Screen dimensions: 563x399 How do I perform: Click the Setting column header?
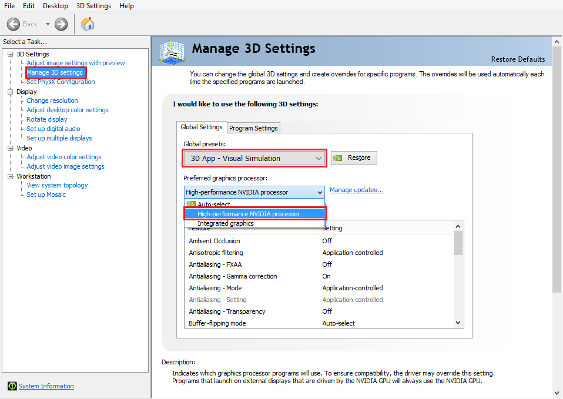click(386, 228)
